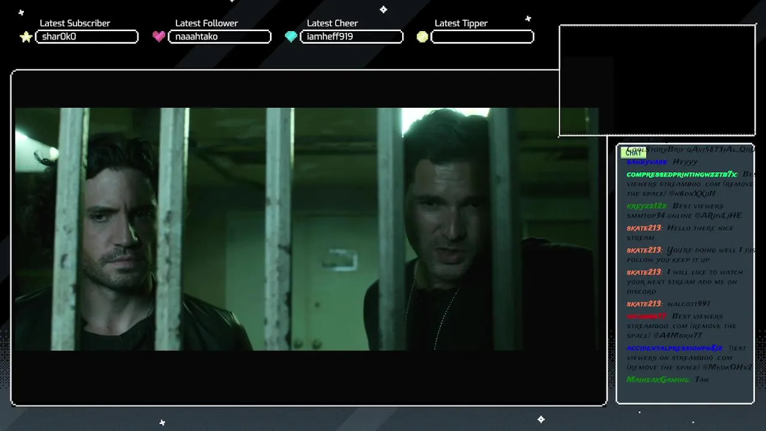Click skate213 beside "I will like to watch"

pos(645,272)
